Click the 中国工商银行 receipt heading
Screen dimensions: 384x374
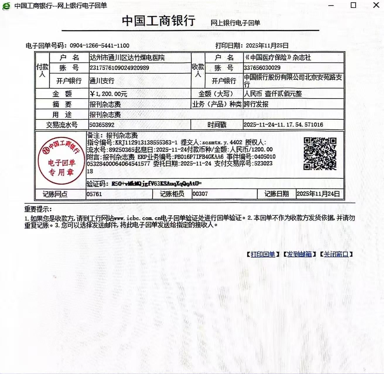tap(158, 21)
